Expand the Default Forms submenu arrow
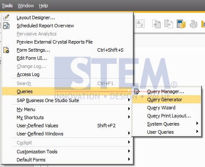 click(x=129, y=159)
